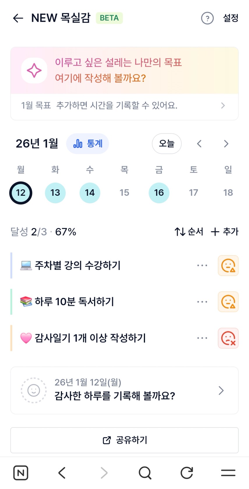Tap the back arrow in header
The width and height of the screenshot is (249, 489).
tap(18, 18)
